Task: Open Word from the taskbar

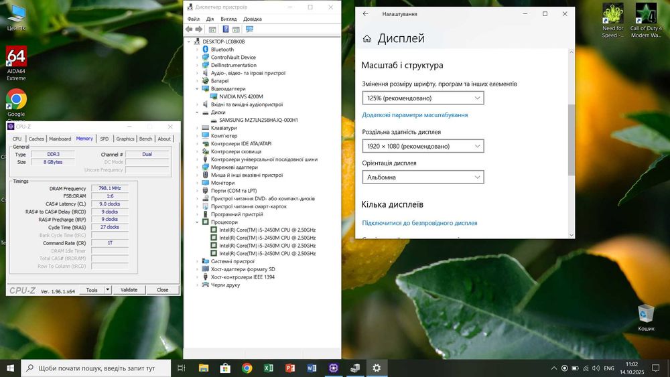Action: pos(312,368)
